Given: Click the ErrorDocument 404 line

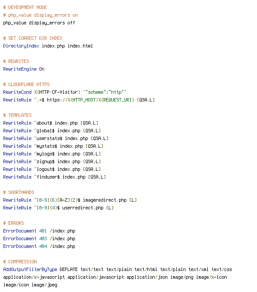Looking at the screenshot, I should pos(39,246).
